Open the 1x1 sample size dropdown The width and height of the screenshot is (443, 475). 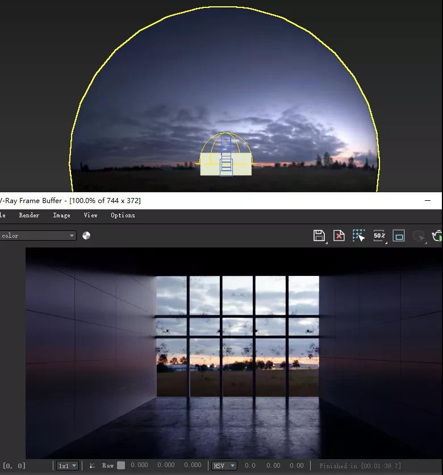click(67, 466)
